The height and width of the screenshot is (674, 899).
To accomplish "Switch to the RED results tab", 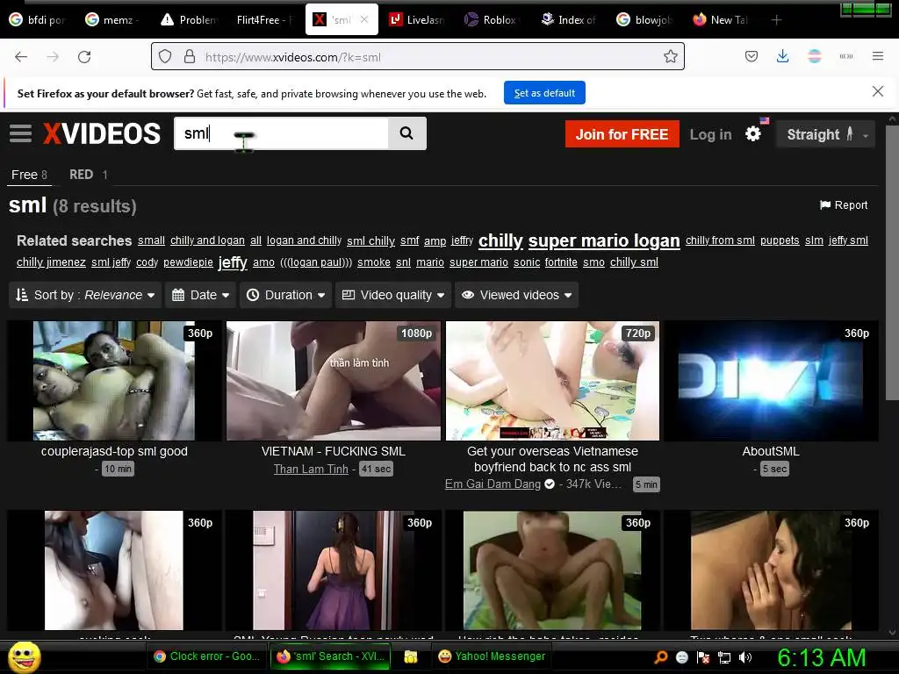I will coord(89,175).
